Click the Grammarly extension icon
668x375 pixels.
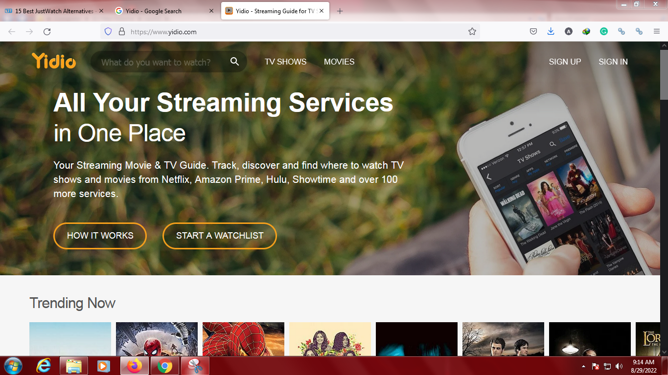coord(604,31)
